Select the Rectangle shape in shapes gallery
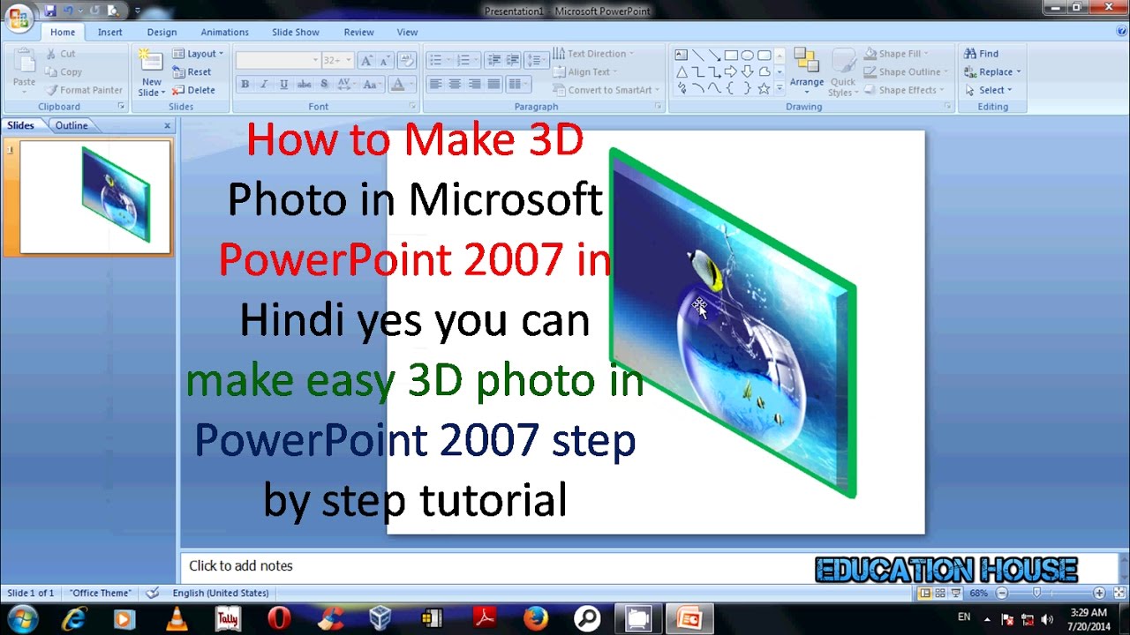 pos(731,55)
